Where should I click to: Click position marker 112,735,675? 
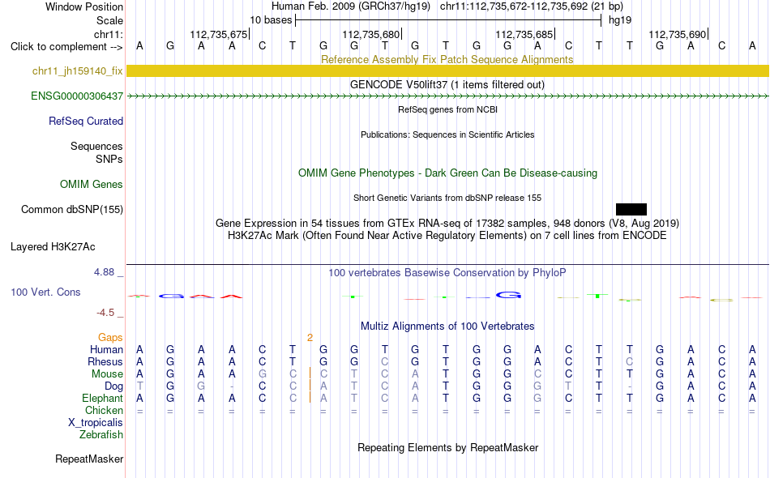click(x=219, y=34)
